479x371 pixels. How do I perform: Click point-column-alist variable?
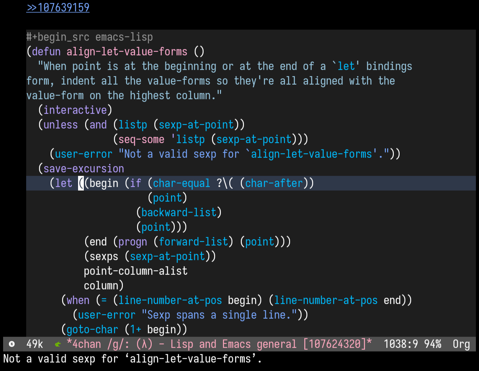click(136, 271)
